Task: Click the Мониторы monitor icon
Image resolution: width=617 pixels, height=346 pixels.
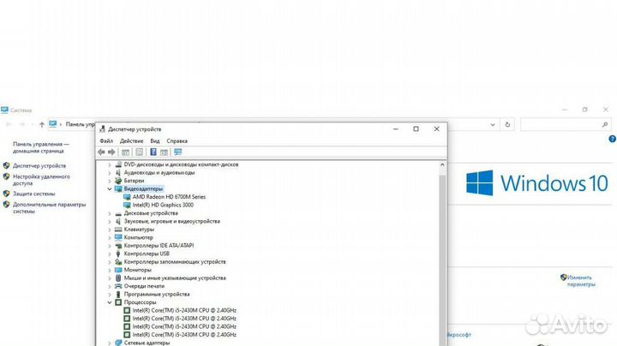Action: tap(118, 270)
